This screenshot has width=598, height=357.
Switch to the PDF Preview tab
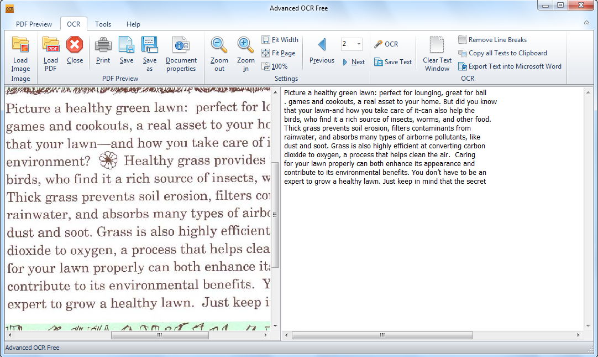click(x=34, y=24)
